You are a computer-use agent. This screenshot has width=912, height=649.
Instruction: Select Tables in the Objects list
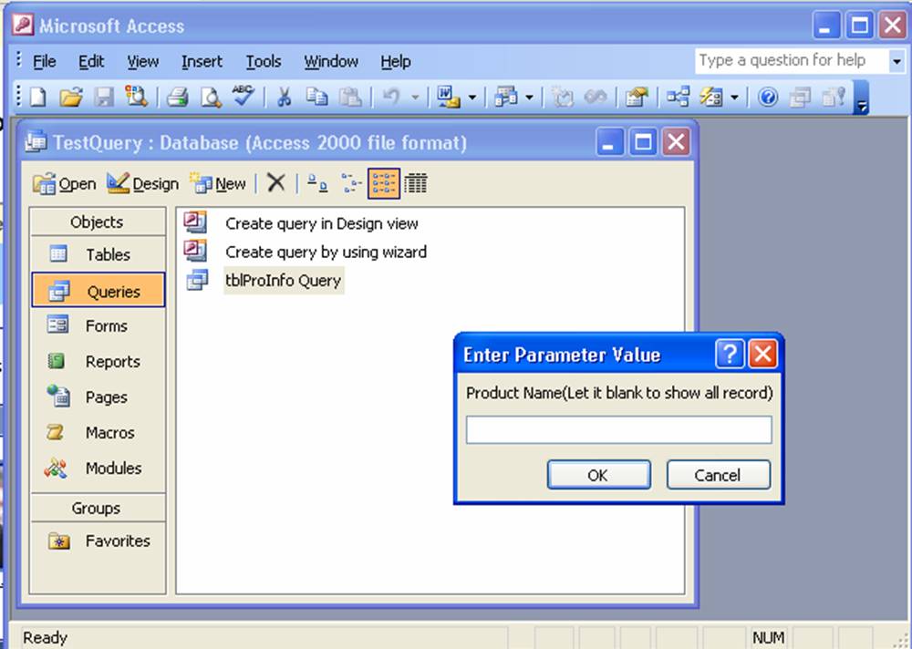[x=98, y=254]
